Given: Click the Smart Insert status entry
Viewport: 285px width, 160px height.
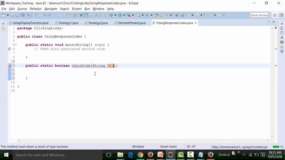Looking at the screenshot, I should click(168, 147).
